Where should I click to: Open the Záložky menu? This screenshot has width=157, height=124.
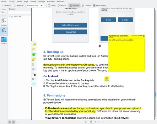[x=33, y=2]
